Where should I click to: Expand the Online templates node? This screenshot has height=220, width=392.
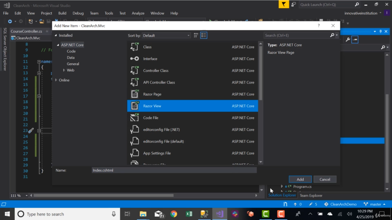click(x=56, y=80)
